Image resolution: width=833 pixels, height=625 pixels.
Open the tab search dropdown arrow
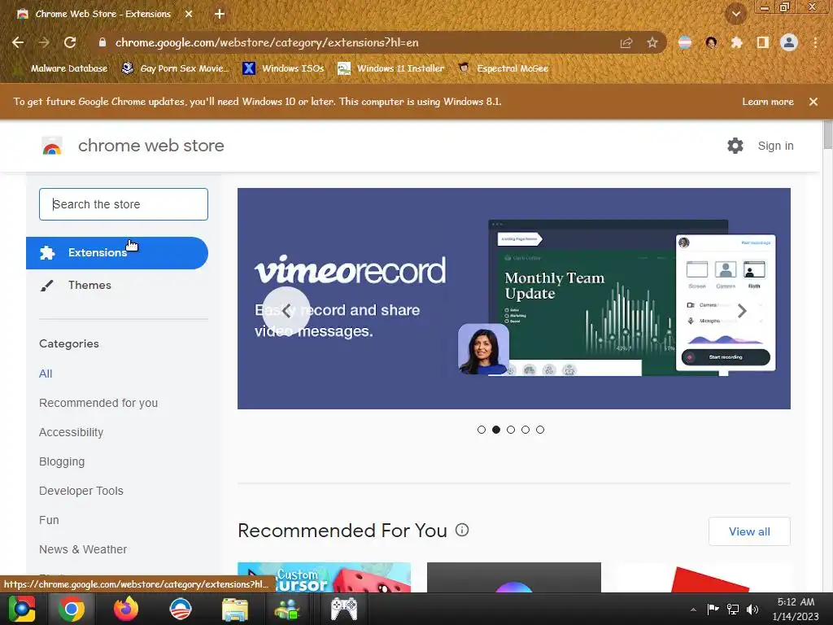(x=736, y=14)
